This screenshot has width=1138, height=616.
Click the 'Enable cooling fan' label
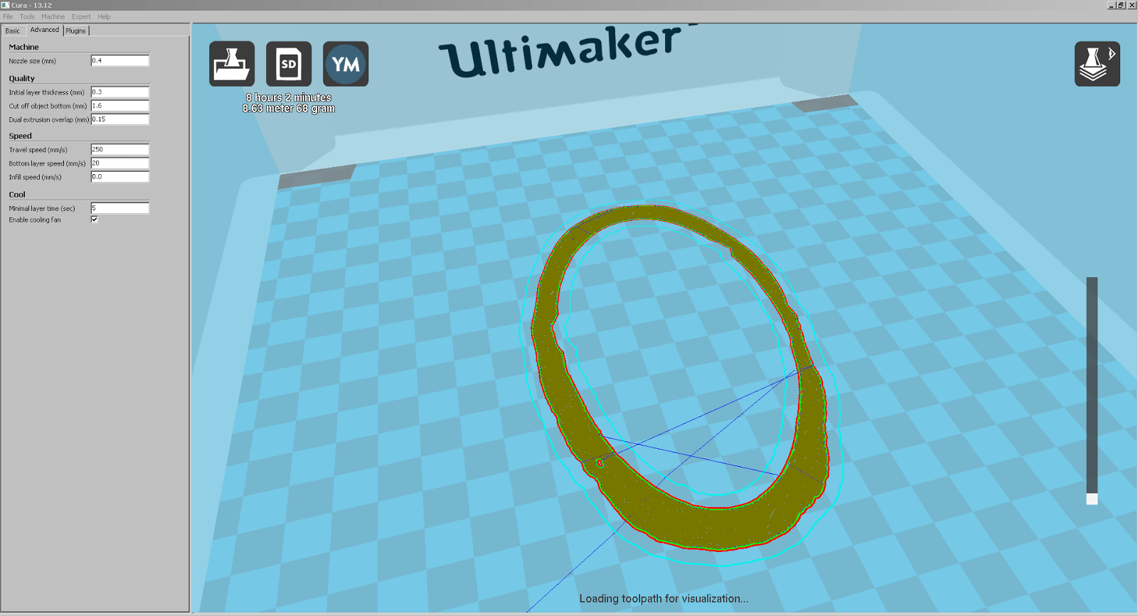click(x=35, y=220)
